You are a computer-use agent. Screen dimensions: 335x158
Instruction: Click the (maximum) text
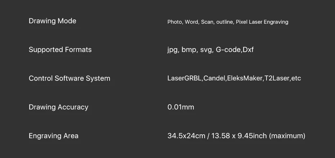pos(287,136)
